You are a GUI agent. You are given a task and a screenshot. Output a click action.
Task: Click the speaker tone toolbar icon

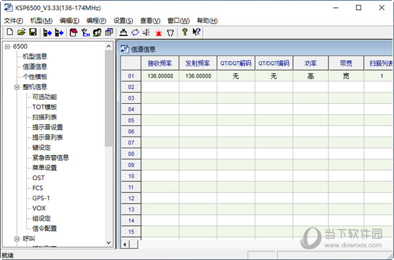pyautogui.click(x=146, y=32)
